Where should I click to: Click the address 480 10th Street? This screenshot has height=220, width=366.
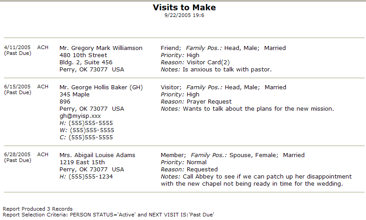coord(83,55)
